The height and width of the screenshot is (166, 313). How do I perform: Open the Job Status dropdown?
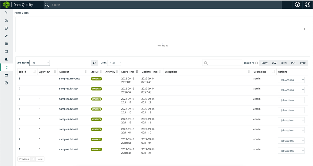[40, 63]
